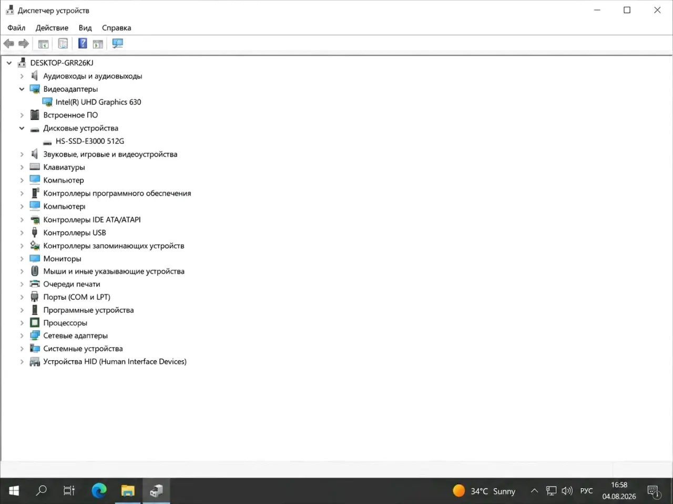Expand the Порты (COM и LPT) arrow
The image size is (673, 504).
(22, 297)
